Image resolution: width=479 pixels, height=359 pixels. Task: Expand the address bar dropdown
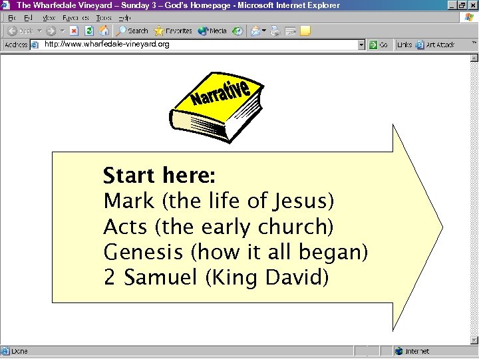point(361,45)
